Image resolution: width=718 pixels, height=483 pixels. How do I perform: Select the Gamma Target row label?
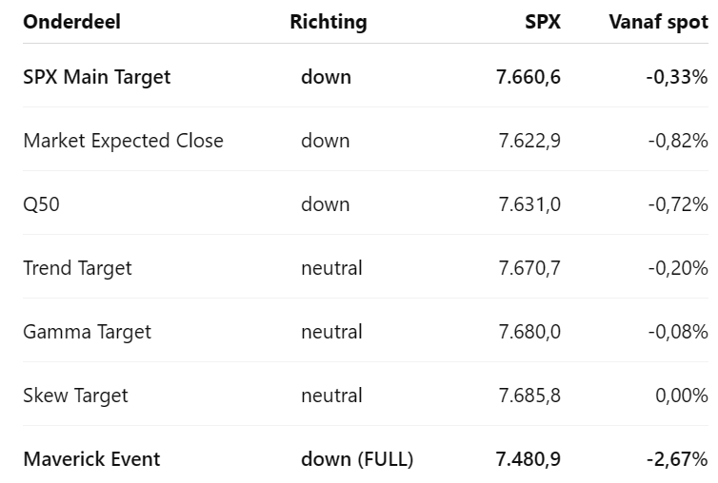[87, 332]
